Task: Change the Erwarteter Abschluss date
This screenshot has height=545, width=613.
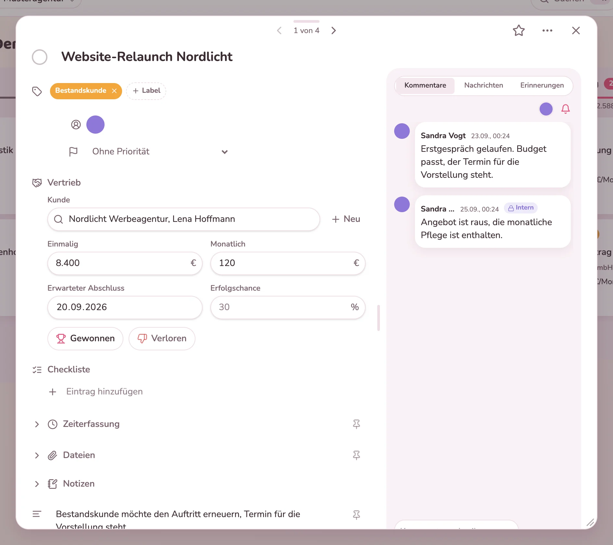Action: pos(125,307)
